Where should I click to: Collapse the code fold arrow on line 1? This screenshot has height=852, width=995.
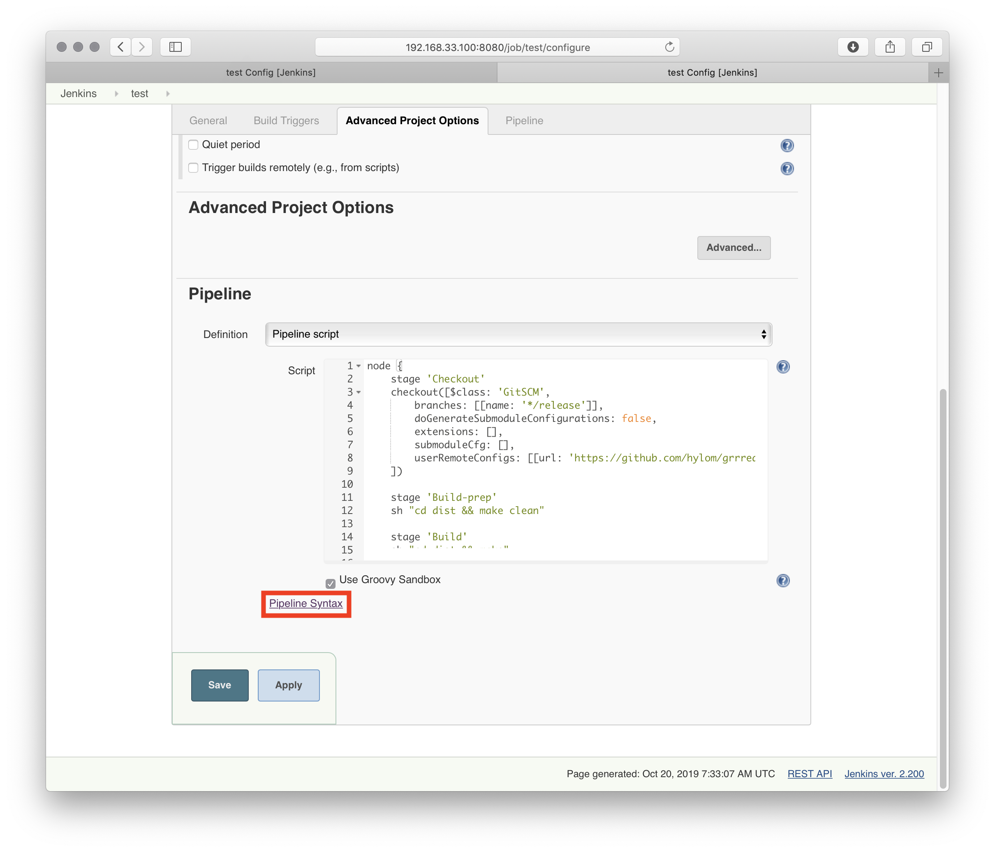coord(358,366)
